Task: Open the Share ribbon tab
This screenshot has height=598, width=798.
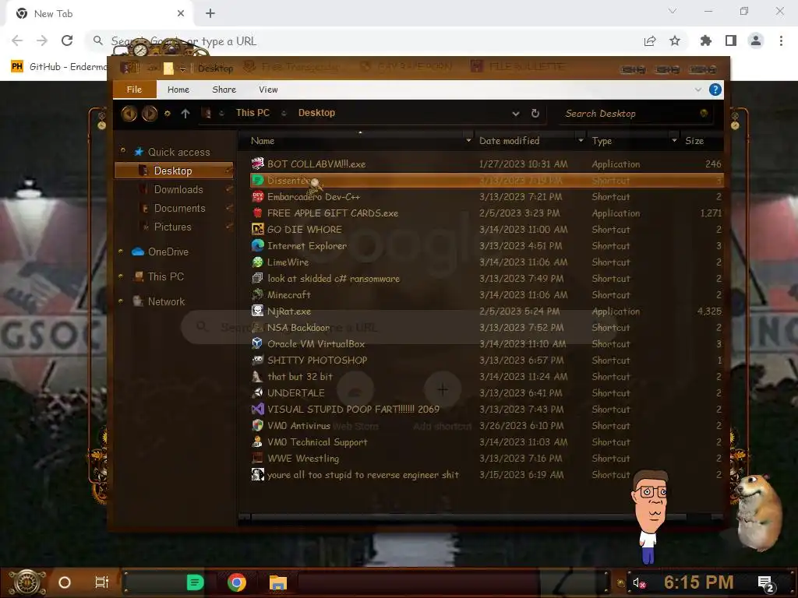Action: [224, 90]
